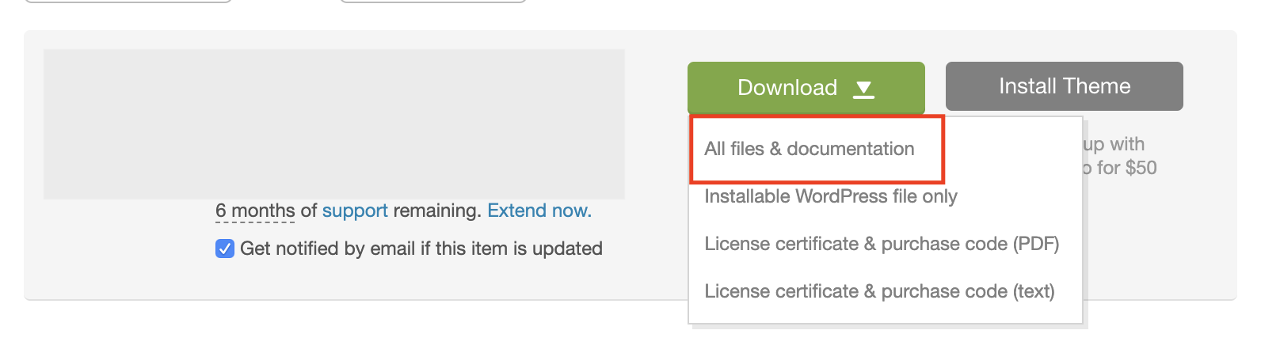Open the blue support link

coord(355,211)
